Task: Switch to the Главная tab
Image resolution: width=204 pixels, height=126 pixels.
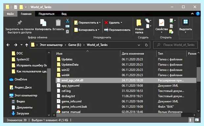Action: 26,14
